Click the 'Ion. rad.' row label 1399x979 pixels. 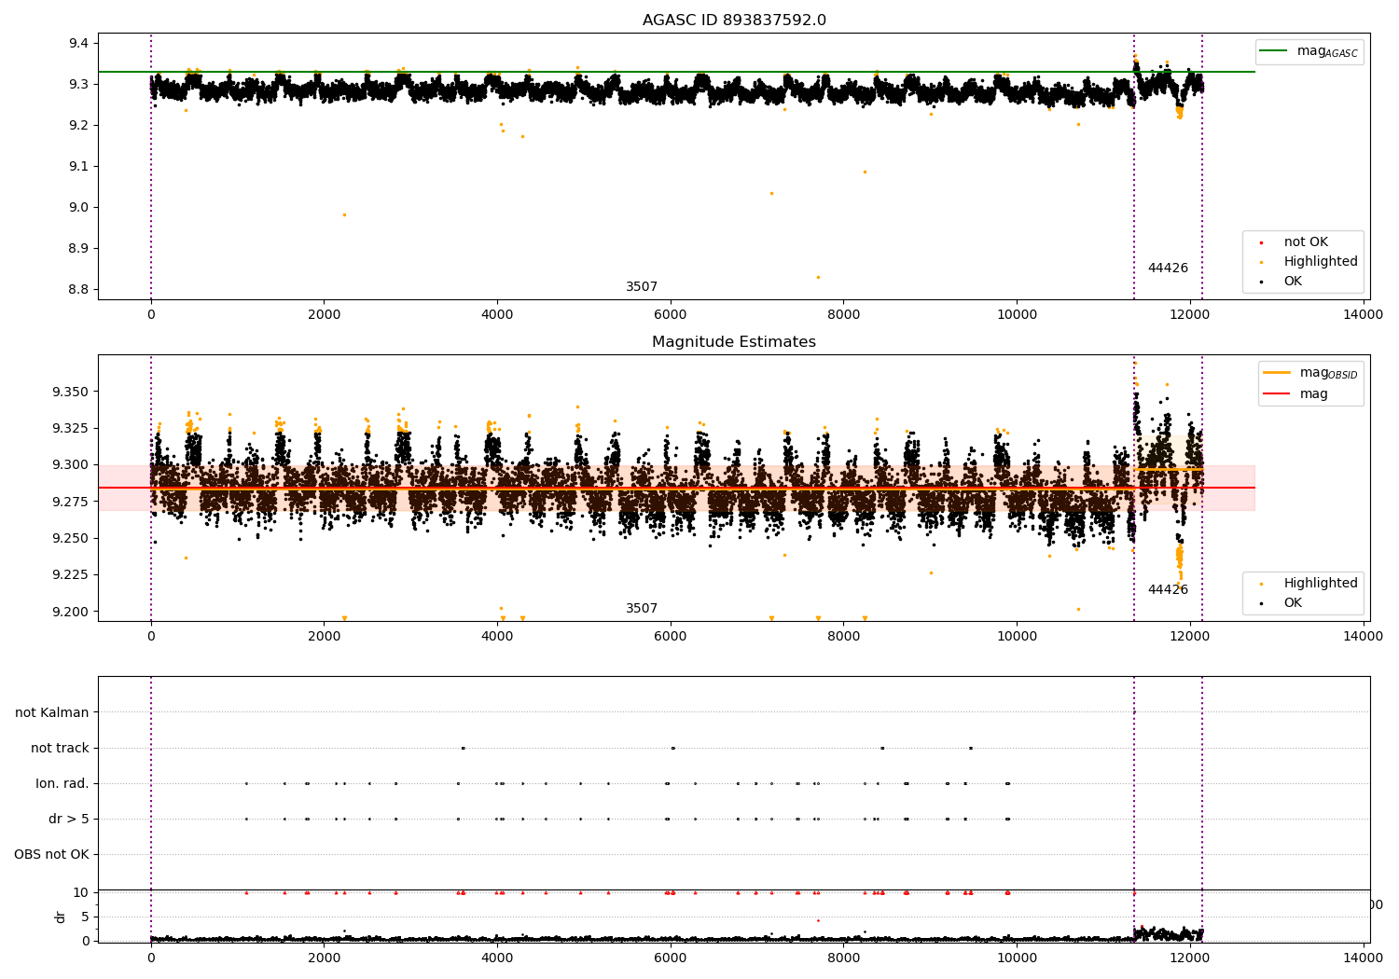click(62, 783)
